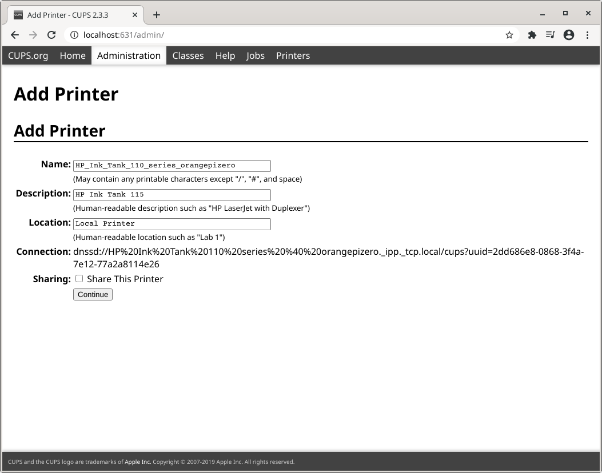Open the Extensions puzzle icon

532,35
